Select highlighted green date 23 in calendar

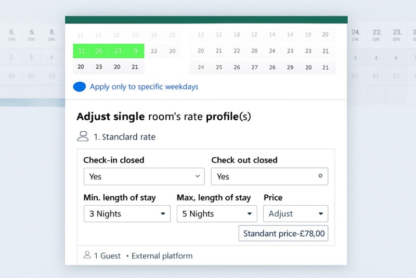pyautogui.click(x=117, y=51)
